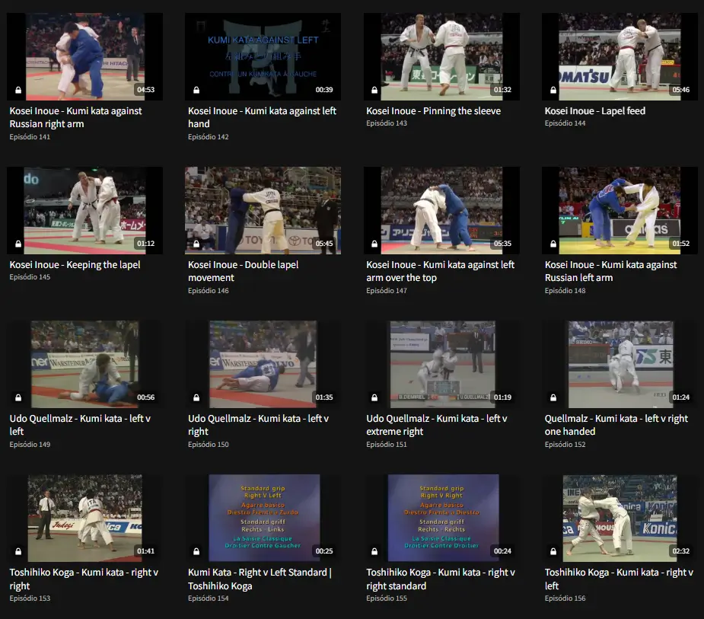
Task: Open title Kosei Inoue - Pinning the sleeve
Action: (x=433, y=111)
